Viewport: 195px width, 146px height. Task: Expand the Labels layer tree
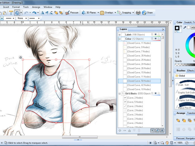click(x=120, y=35)
